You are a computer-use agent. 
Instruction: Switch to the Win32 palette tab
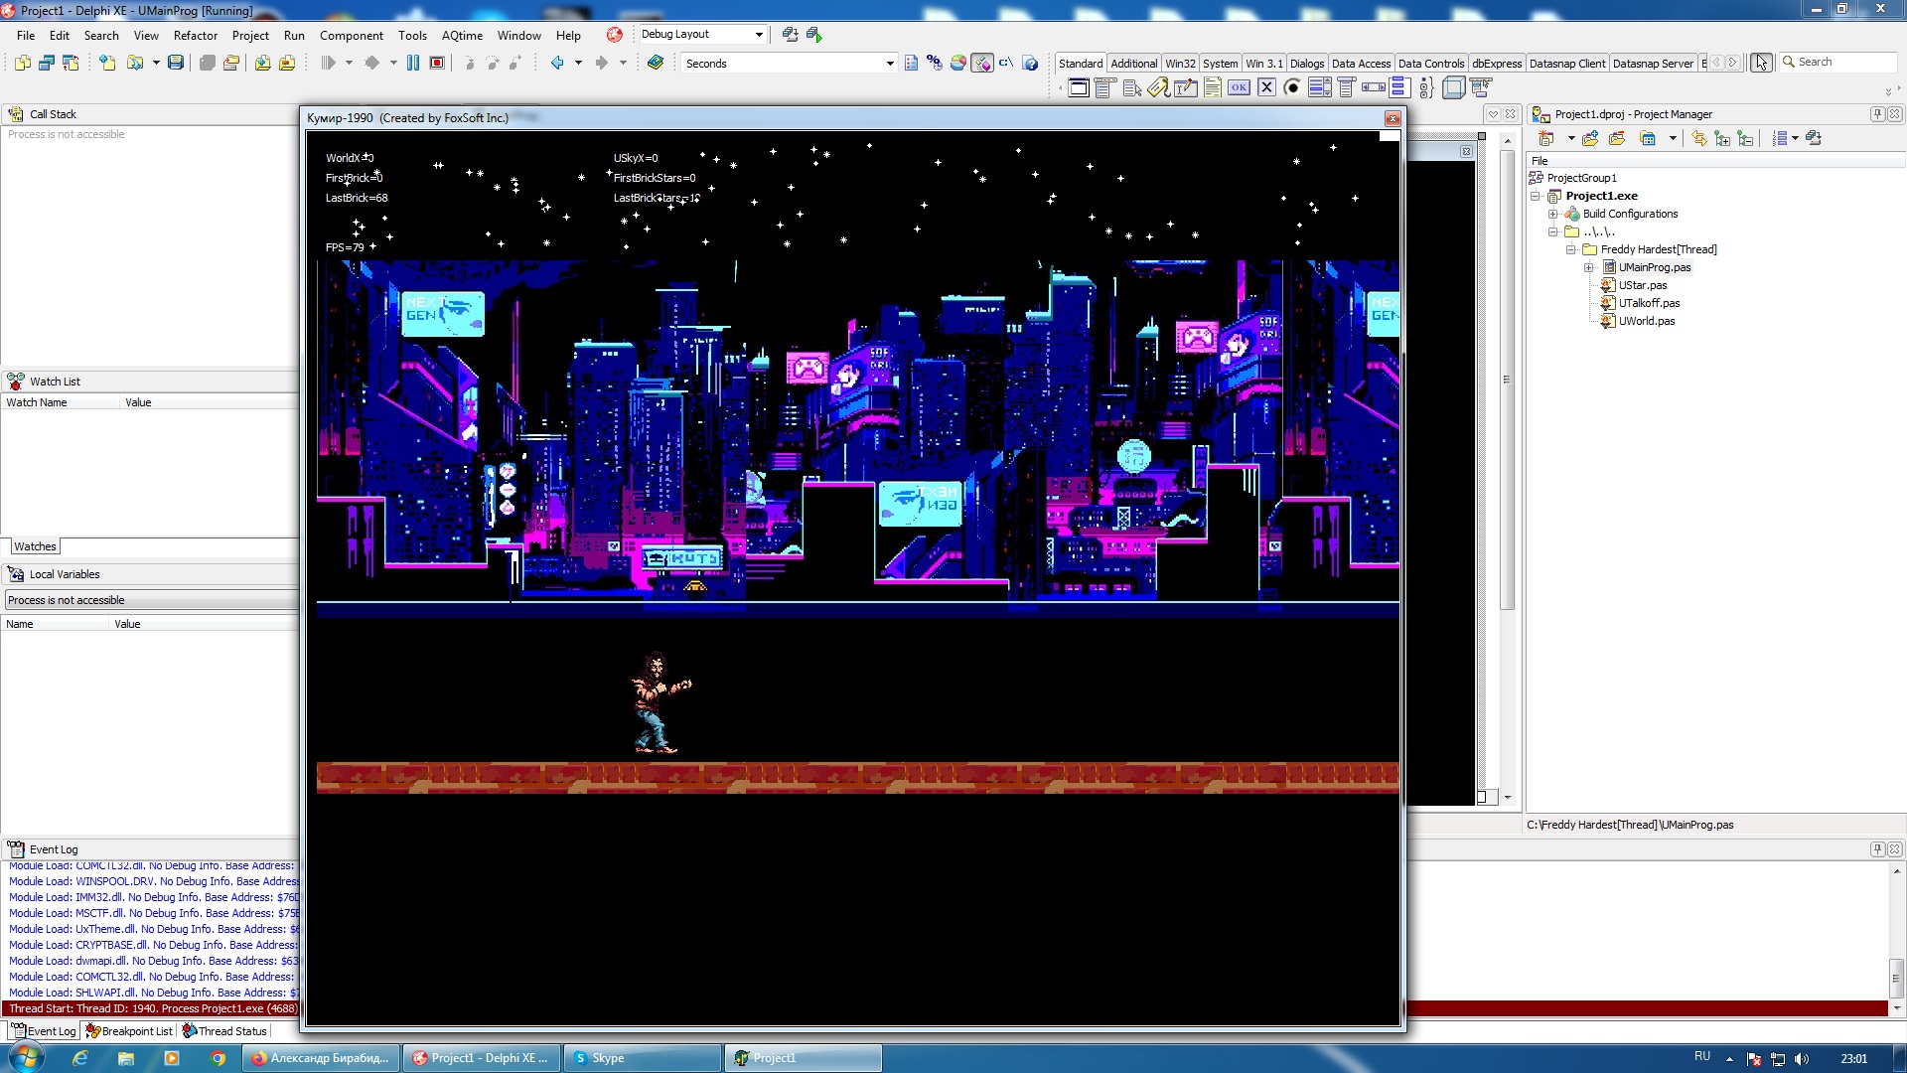pyautogui.click(x=1180, y=64)
